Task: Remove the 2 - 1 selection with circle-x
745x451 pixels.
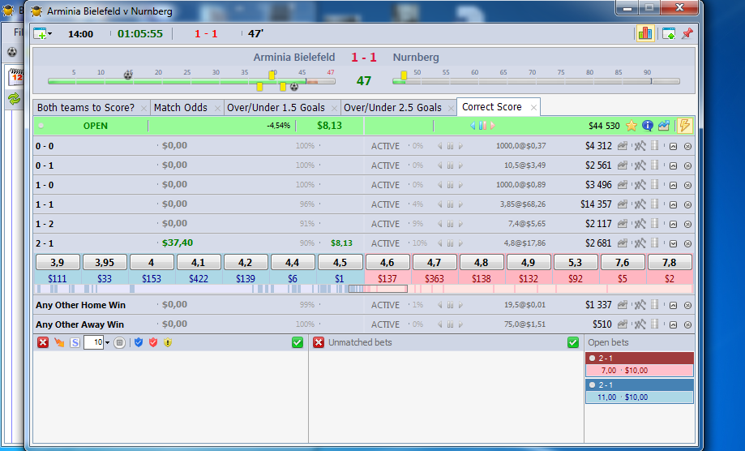Action: tap(687, 244)
